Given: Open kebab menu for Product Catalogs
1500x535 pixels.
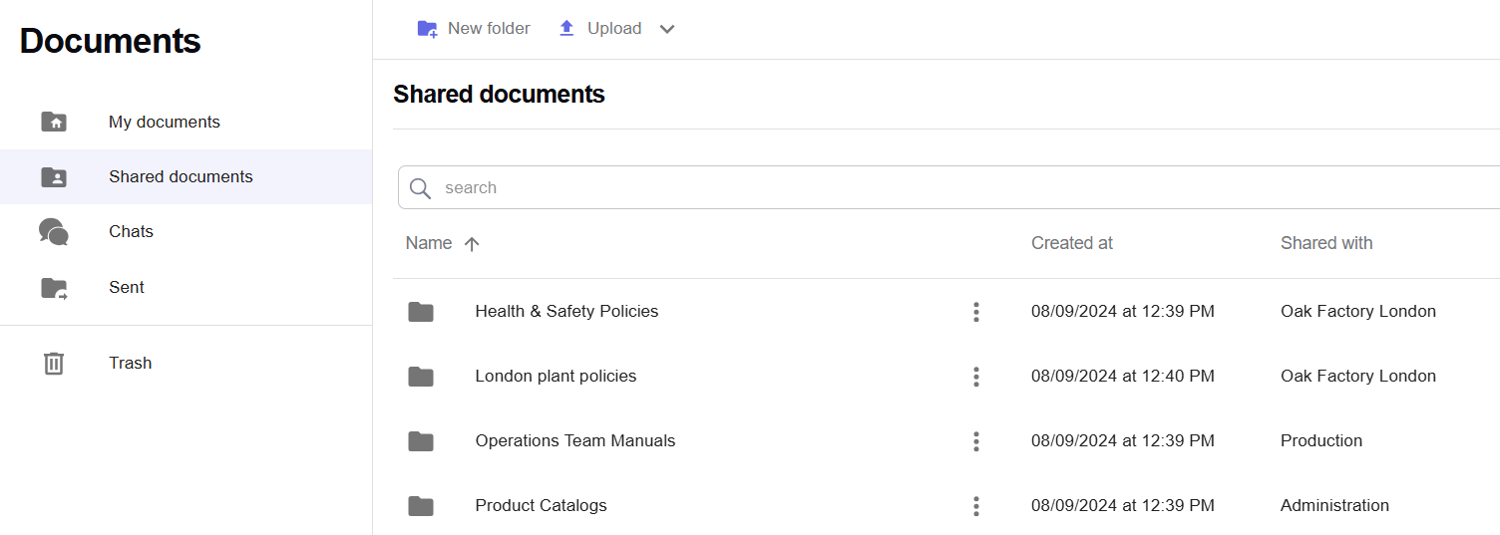Looking at the screenshot, I should (x=975, y=506).
